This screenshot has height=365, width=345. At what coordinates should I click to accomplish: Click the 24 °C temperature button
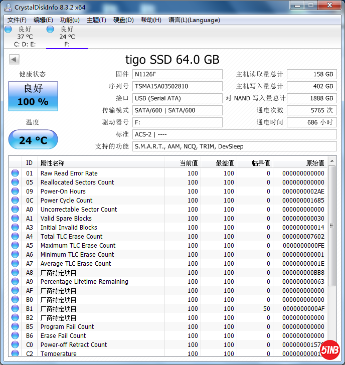pos(33,140)
